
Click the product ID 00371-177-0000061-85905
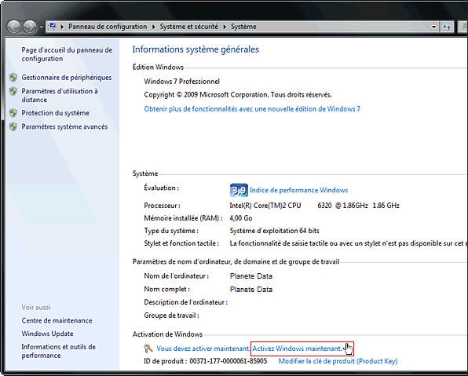pos(229,361)
